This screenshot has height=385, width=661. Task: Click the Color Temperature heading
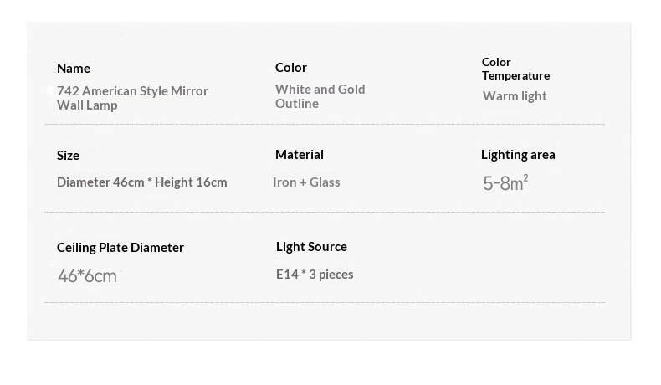[515, 69]
